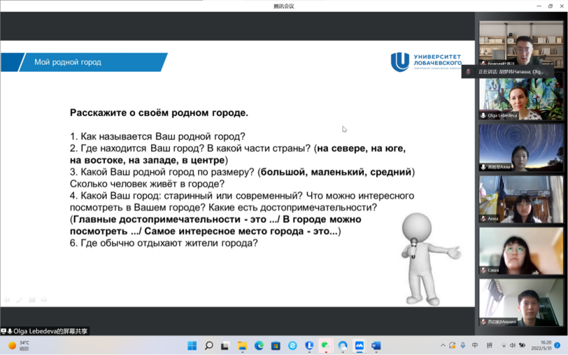Open taskbar Search
Screen dimensions: 568x355
209,346
